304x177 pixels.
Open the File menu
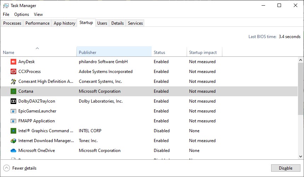click(x=6, y=14)
